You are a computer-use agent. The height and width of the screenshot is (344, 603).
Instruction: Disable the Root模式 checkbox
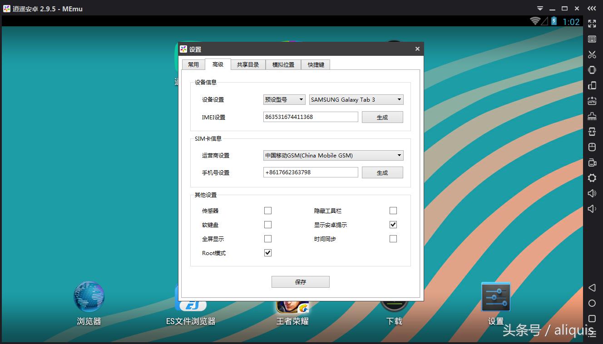point(267,253)
